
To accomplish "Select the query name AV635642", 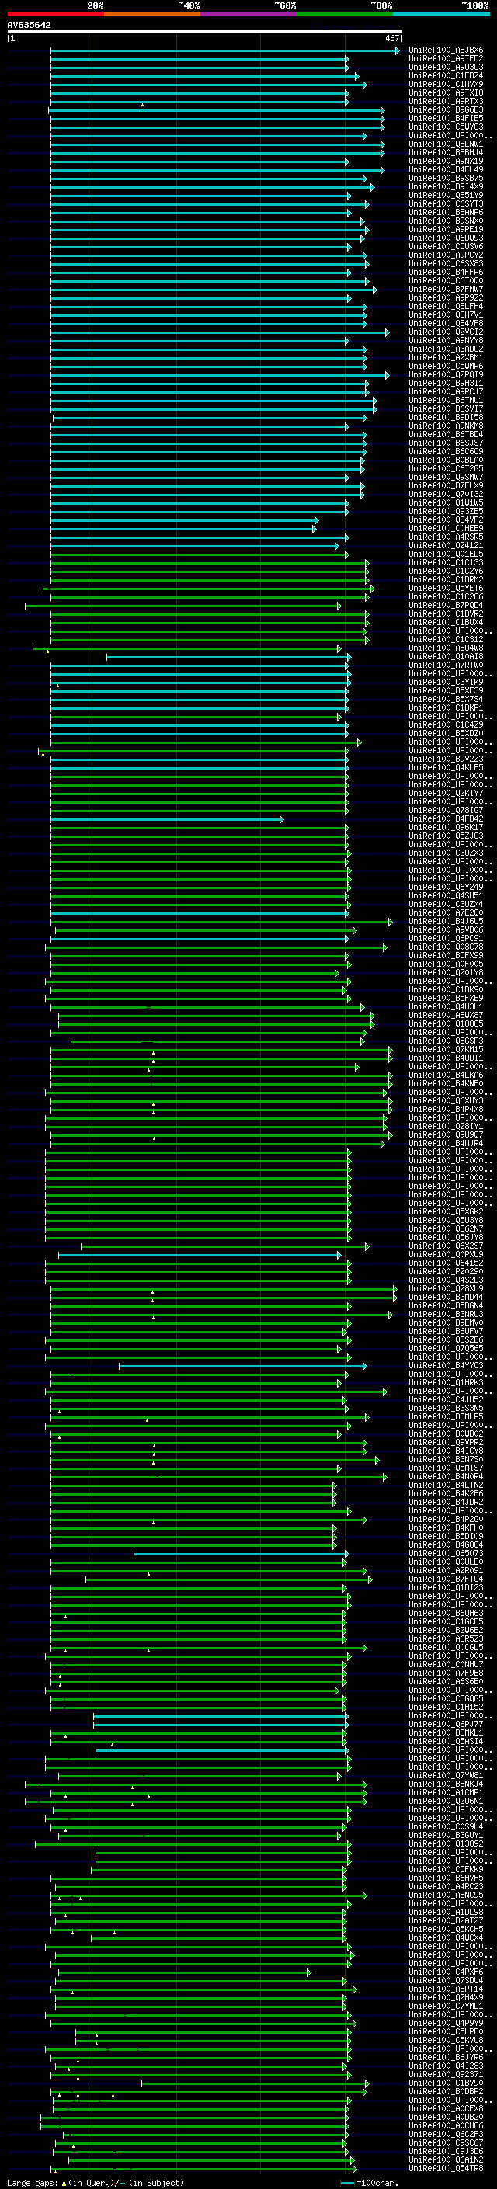I will pos(29,25).
